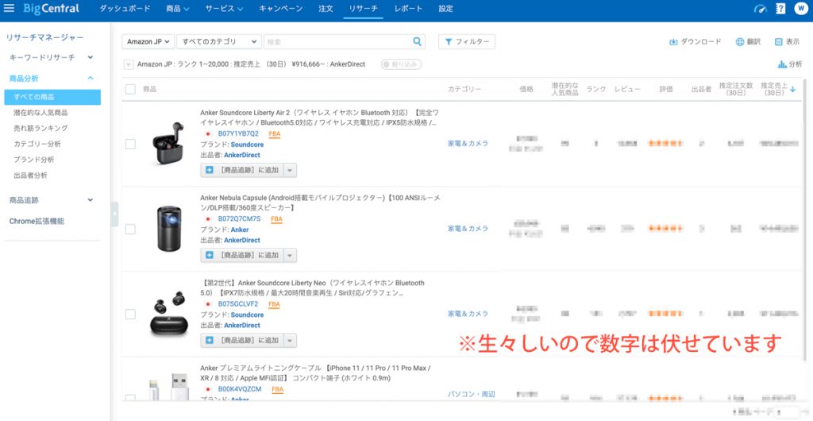
Task: Go to キャンペーン tab
Action: pos(280,9)
